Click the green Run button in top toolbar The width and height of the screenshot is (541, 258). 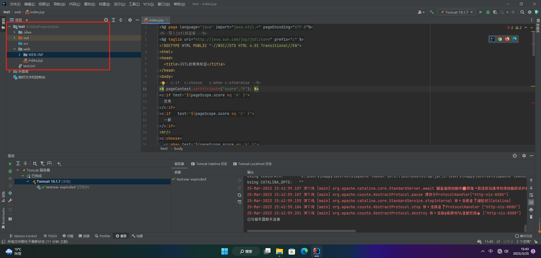[481, 12]
